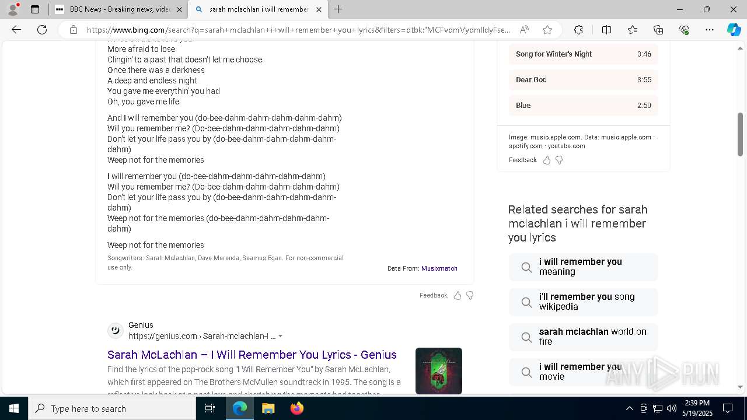Switch to Edge window from taskbar

click(240, 408)
